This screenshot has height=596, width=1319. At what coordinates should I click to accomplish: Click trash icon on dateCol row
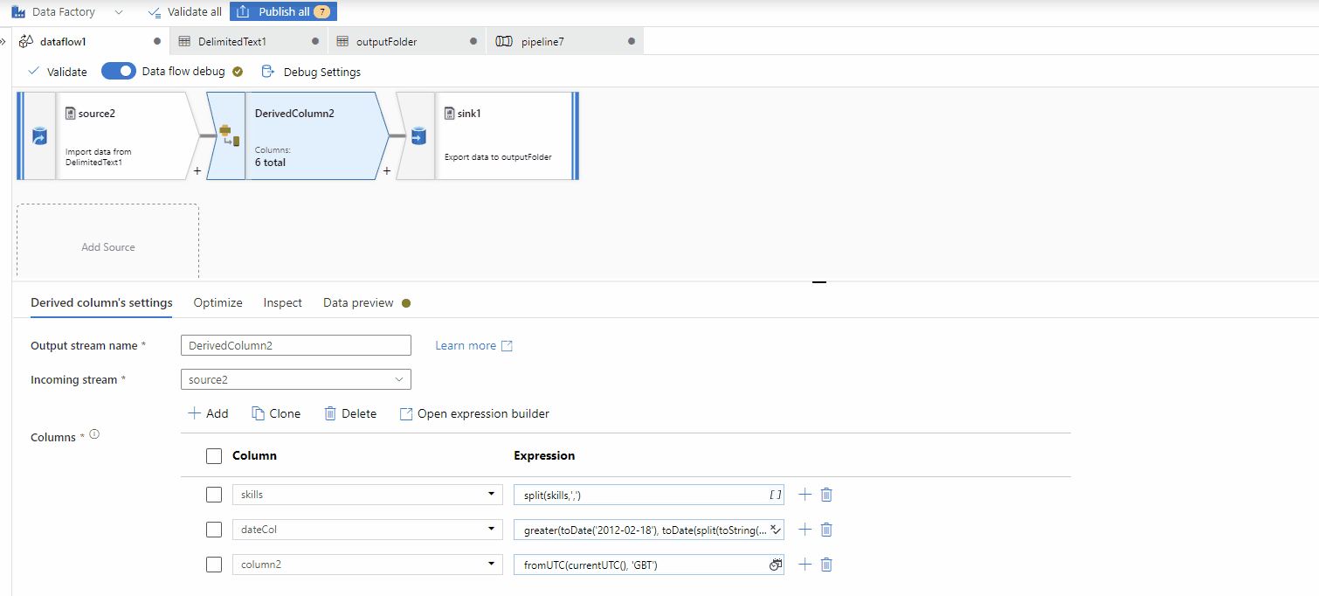(826, 530)
